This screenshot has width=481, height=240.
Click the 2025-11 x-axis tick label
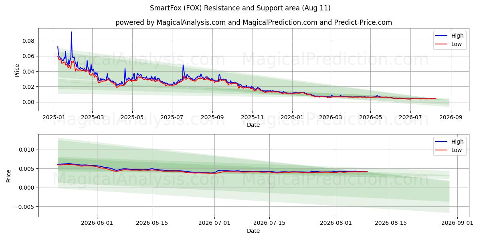[253, 118]
